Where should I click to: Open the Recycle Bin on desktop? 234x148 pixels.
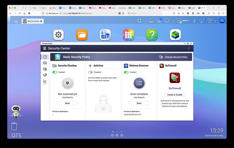[x=14, y=126]
